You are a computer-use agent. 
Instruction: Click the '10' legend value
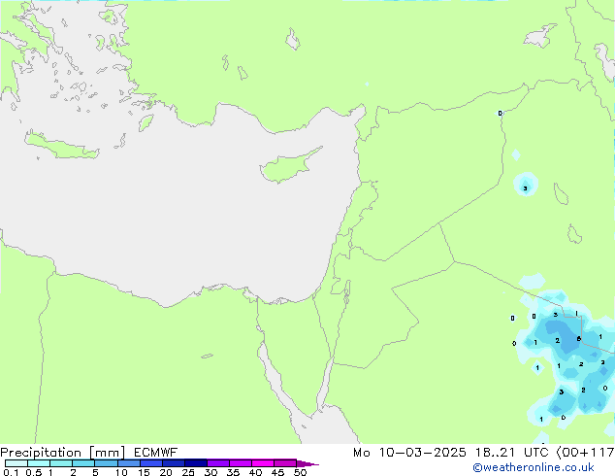tap(121, 472)
